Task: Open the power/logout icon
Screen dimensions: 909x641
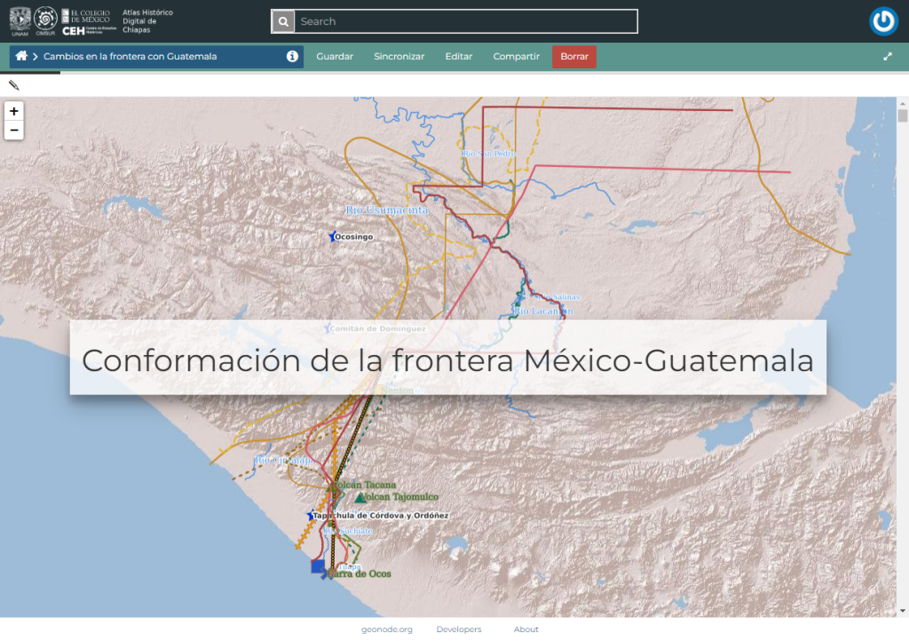Action: [883, 21]
